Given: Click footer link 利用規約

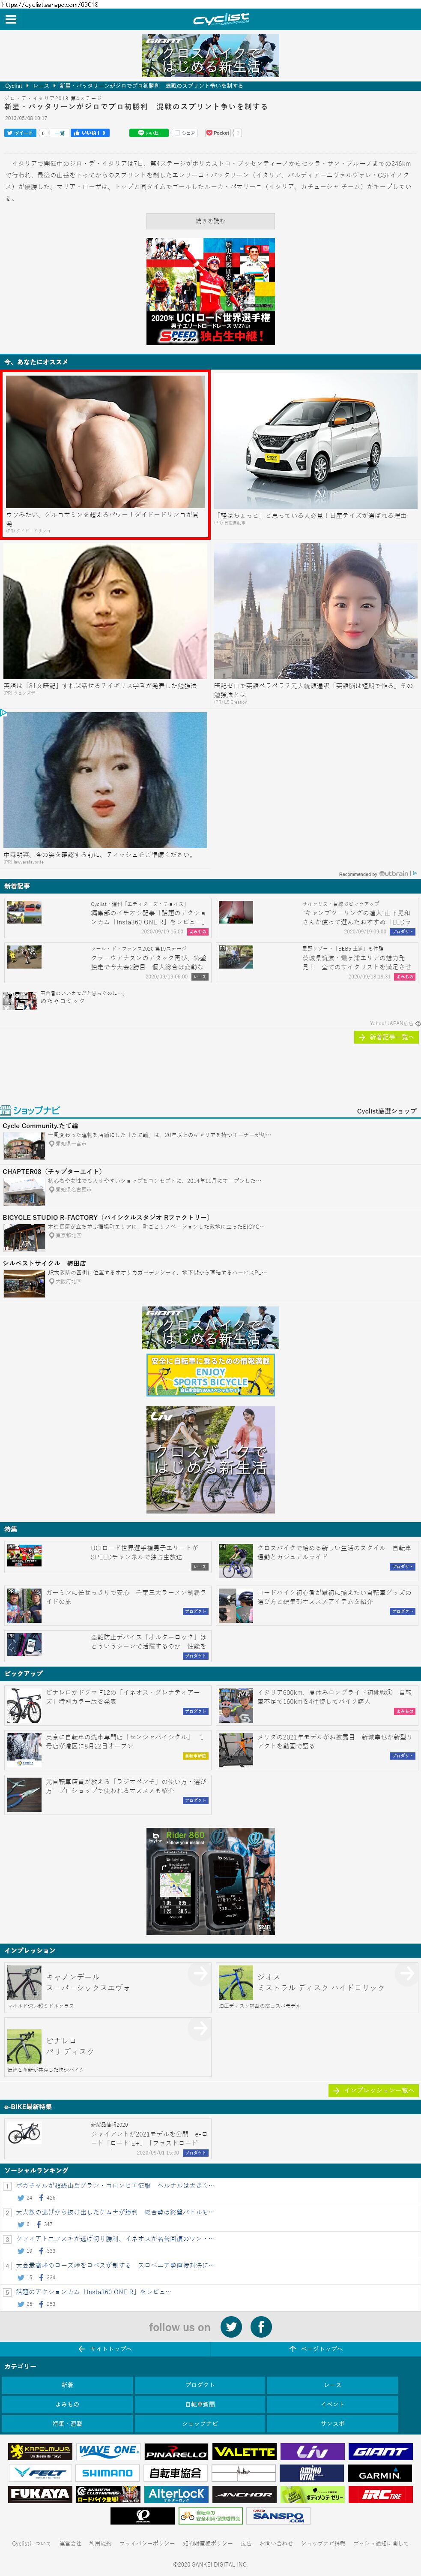Looking at the screenshot, I should [x=100, y=2543].
